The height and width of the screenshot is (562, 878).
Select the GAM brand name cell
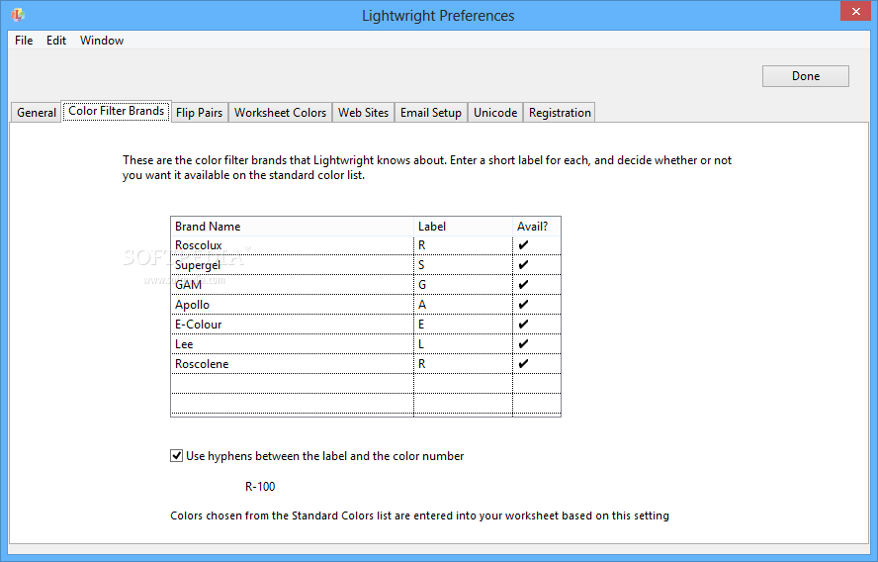293,285
